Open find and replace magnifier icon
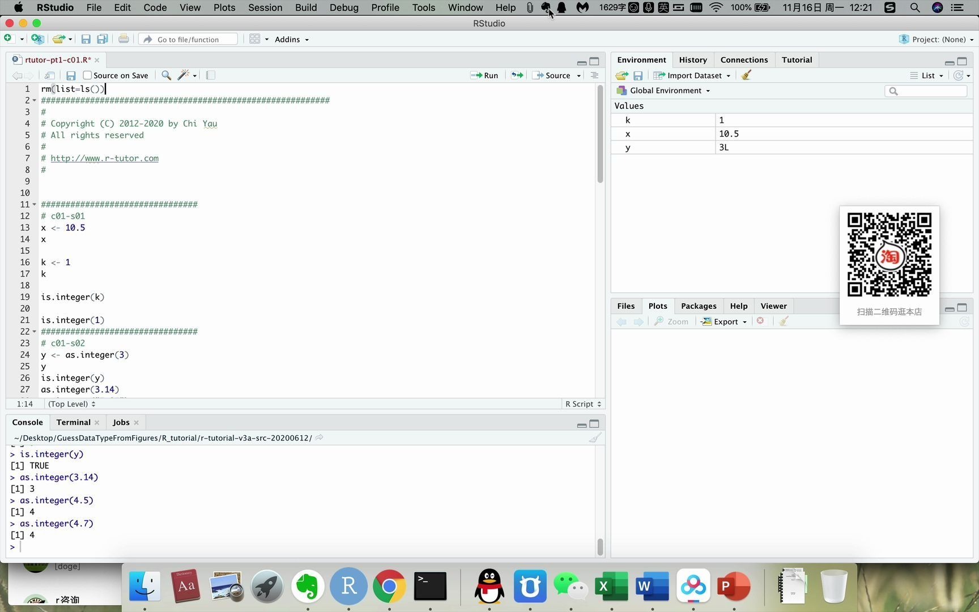The height and width of the screenshot is (612, 979). tap(166, 75)
